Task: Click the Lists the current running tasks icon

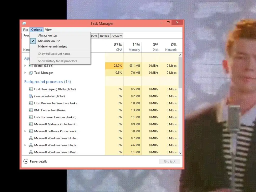Action: pyautogui.click(x=31, y=117)
